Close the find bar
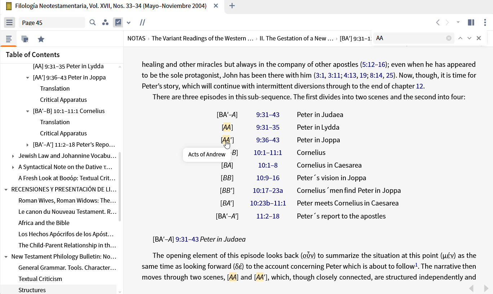Viewport: 493px width, 294px height. (x=479, y=38)
